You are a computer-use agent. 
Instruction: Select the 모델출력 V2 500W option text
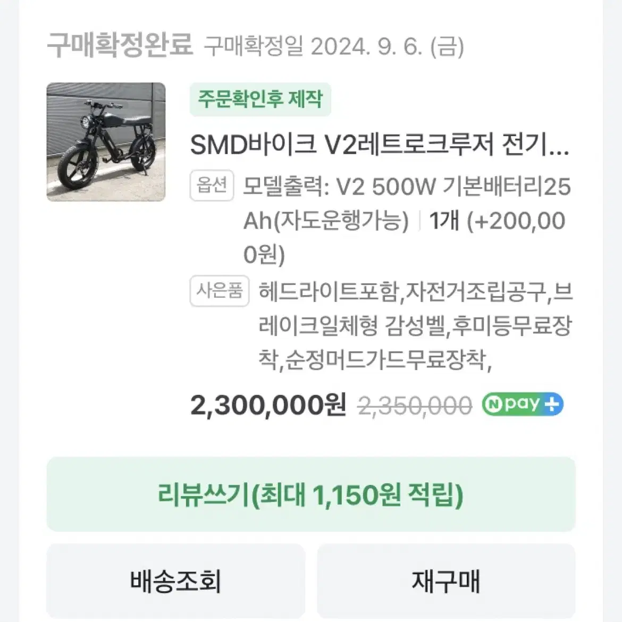click(339, 187)
